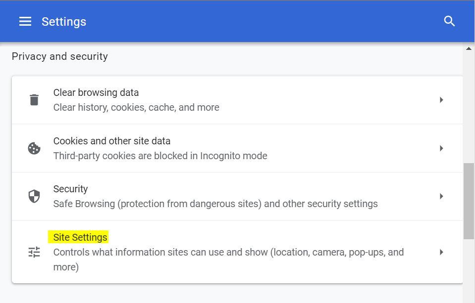Expand Clear browsing data arrow

441,100
